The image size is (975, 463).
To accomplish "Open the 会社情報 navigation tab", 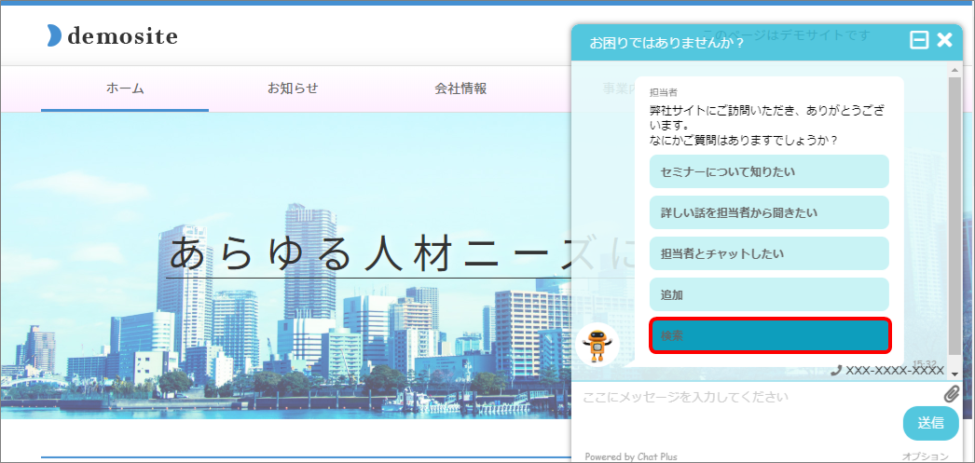I will tap(460, 89).
